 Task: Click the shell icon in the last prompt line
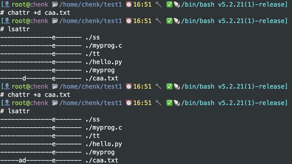coord(177,103)
